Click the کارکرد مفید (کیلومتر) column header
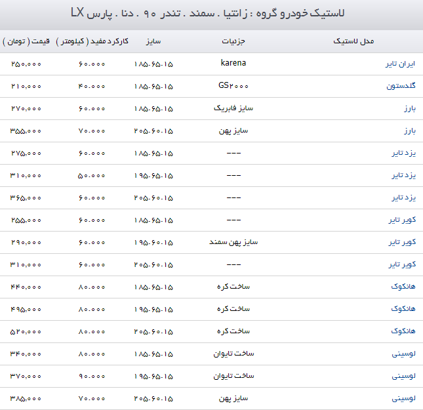This screenshot has height=410, width=423. [x=92, y=41]
